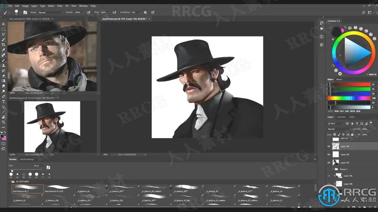This screenshot has height=212, width=378.
Task: Select the Type tool
Action: coord(4,102)
